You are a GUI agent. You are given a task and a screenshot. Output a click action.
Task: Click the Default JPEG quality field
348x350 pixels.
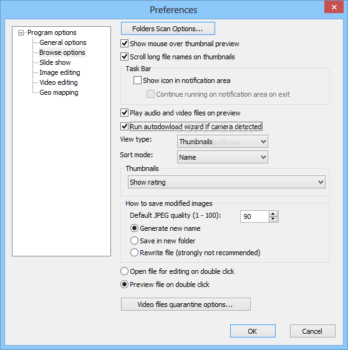[x=254, y=216]
